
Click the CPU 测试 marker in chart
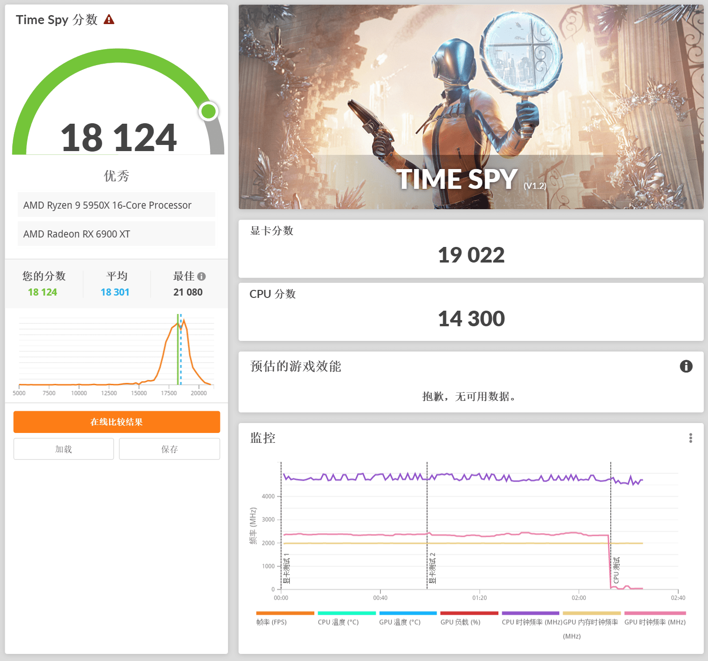(x=616, y=570)
